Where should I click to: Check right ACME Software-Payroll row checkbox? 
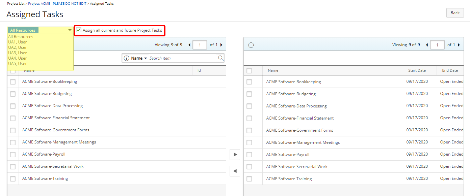(x=249, y=155)
